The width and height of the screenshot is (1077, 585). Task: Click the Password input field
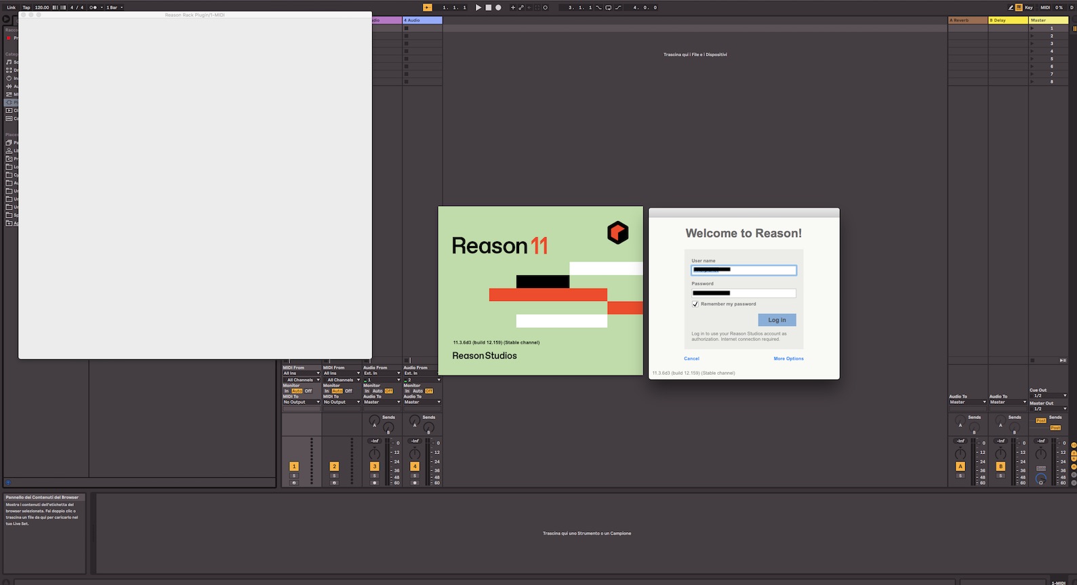pos(744,293)
